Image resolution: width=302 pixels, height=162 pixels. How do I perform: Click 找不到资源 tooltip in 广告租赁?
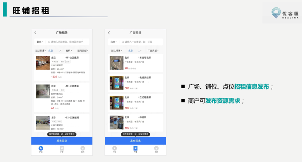[x=135, y=134]
